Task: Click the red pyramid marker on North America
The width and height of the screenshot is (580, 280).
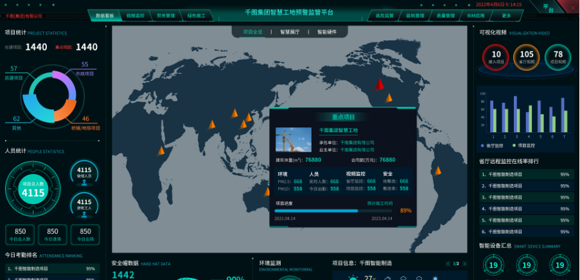Action: 380,84
